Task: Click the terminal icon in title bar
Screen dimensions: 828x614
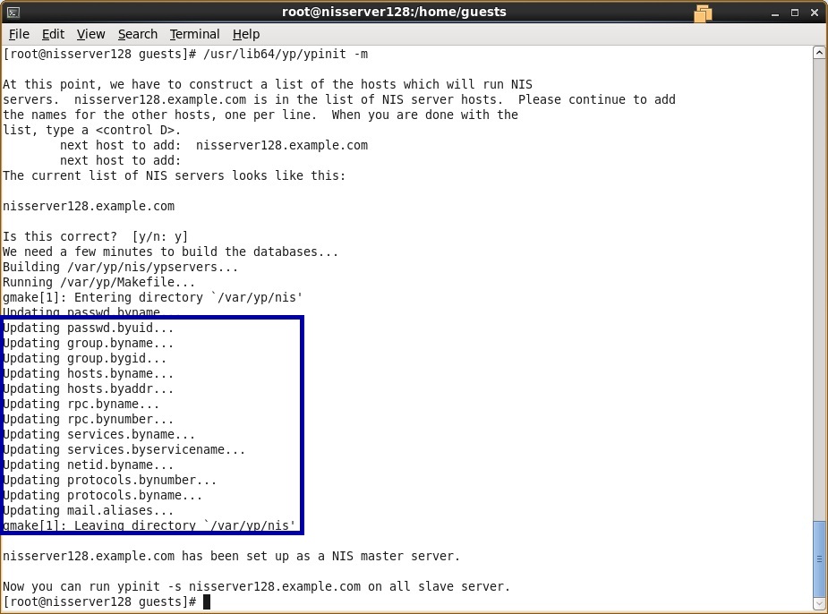Action: coord(13,13)
